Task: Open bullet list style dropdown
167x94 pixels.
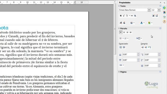Action: click(123, 38)
